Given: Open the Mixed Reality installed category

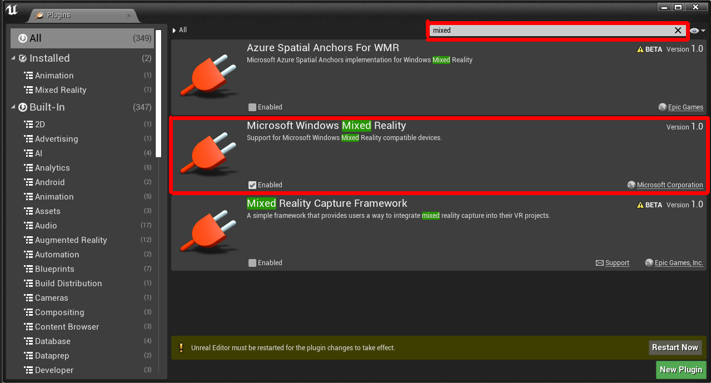Looking at the screenshot, I should coord(82,90).
